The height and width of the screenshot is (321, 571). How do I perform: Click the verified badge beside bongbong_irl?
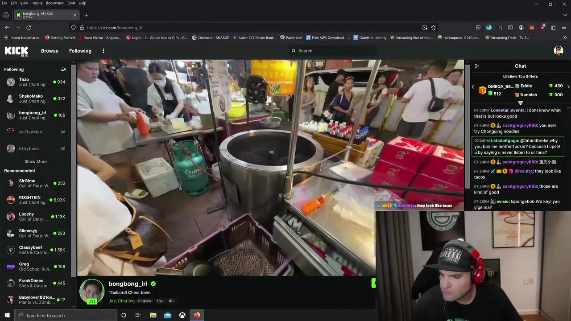[x=153, y=284]
